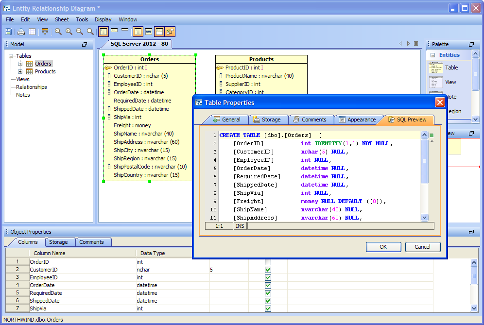484x325 pixels.
Task: Click the Zoom In magnifier icon
Action: 69,32
